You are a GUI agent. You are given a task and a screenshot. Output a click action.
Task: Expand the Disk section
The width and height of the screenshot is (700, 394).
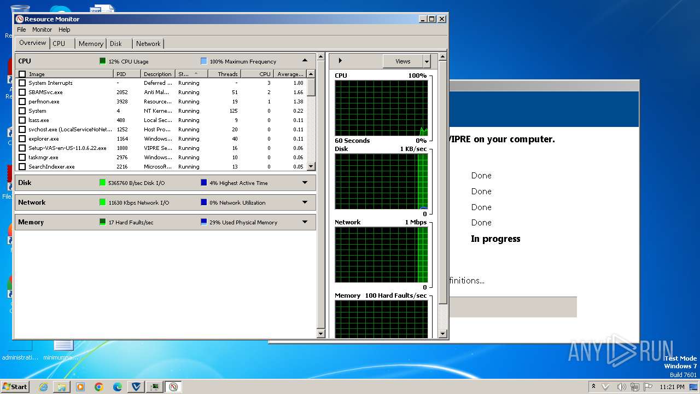305,183
